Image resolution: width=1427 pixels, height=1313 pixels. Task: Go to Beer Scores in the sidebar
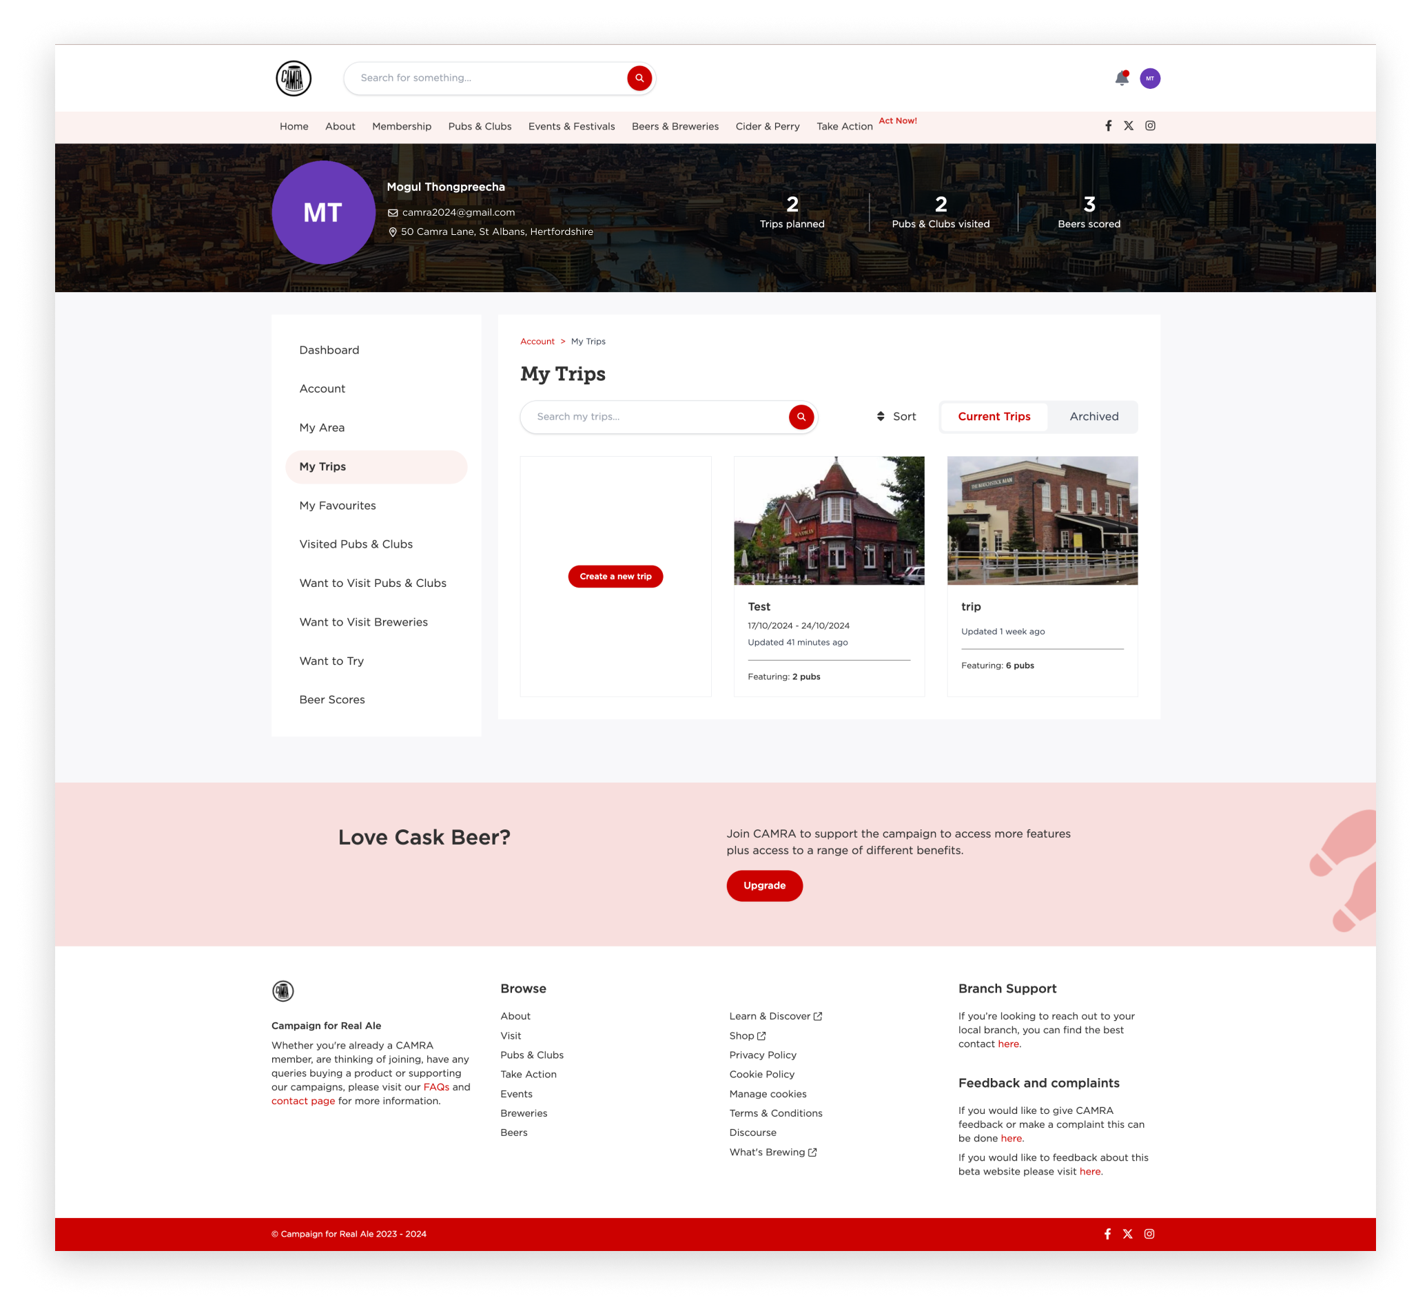[332, 700]
